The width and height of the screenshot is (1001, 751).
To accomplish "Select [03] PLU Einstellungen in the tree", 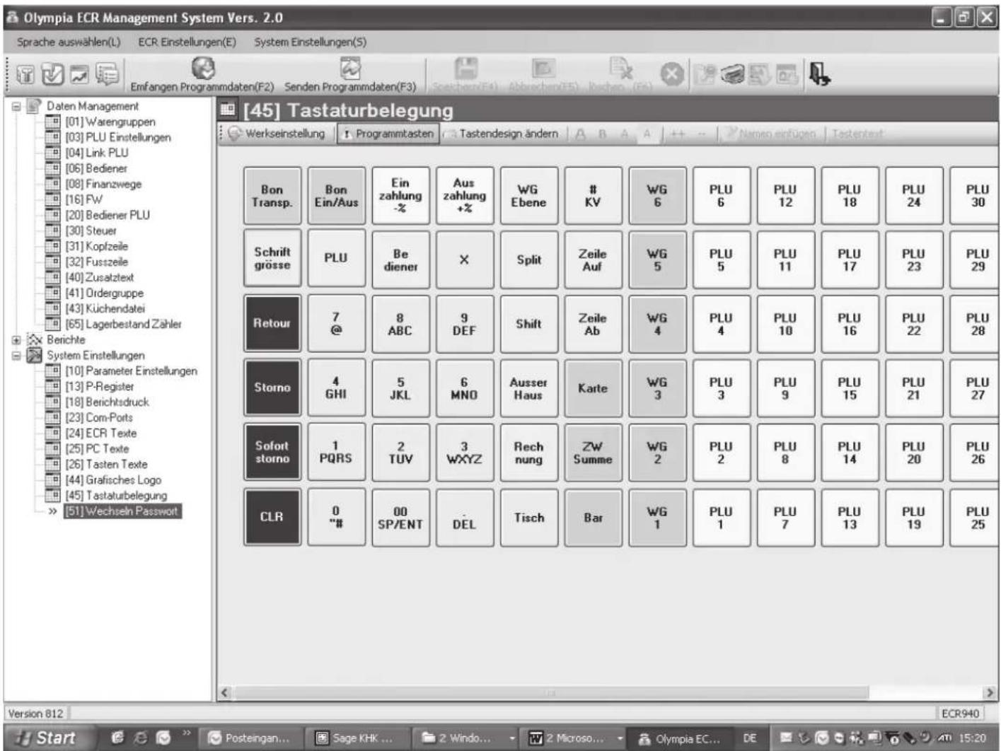I will click(x=118, y=137).
